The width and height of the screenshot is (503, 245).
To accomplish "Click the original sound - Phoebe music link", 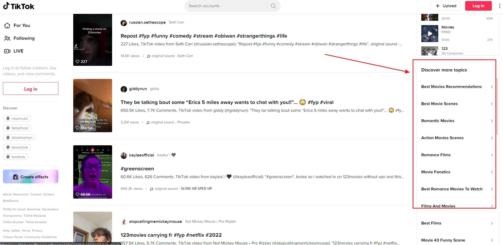I will pos(168,122).
